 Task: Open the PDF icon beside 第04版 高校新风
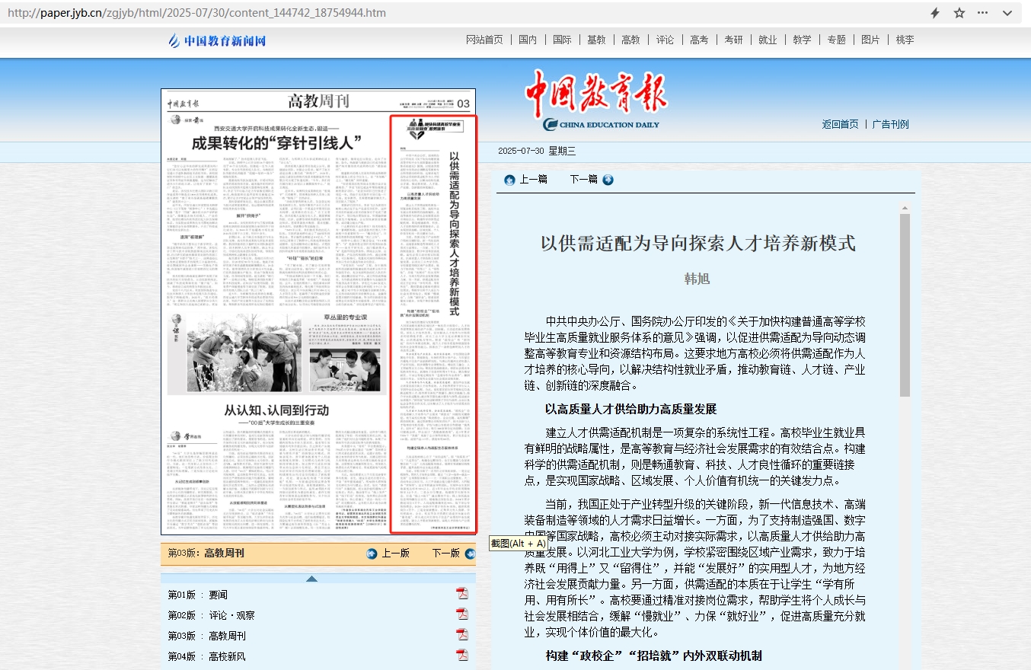click(x=463, y=654)
